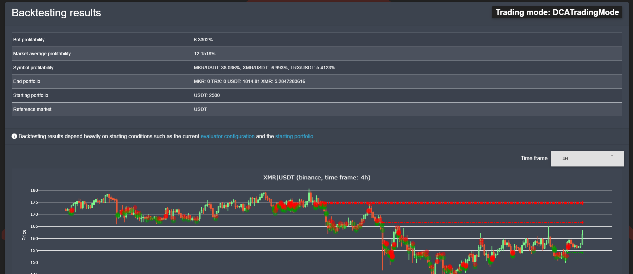
Task: Click the 160 price axis label
Action: point(34,239)
